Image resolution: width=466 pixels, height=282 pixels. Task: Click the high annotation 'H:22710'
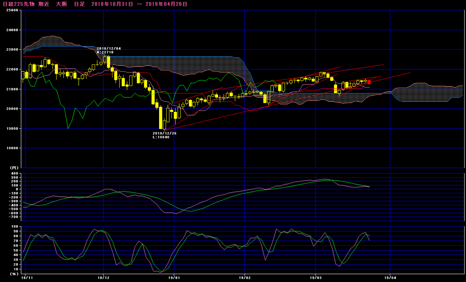point(105,52)
